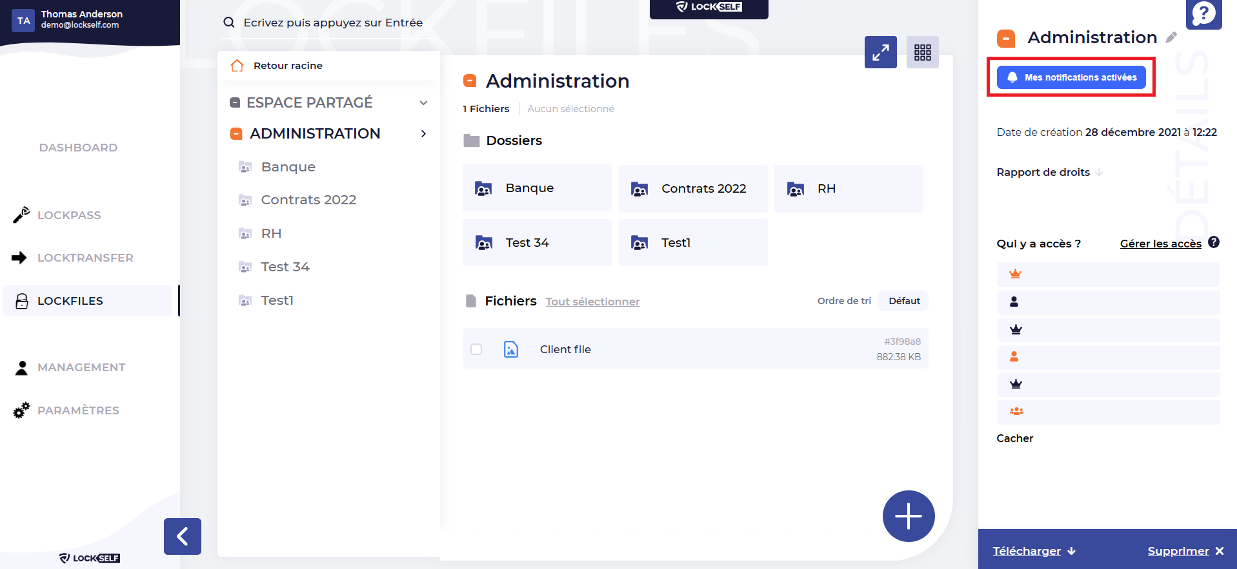Click Gérer les accès link

tap(1160, 244)
